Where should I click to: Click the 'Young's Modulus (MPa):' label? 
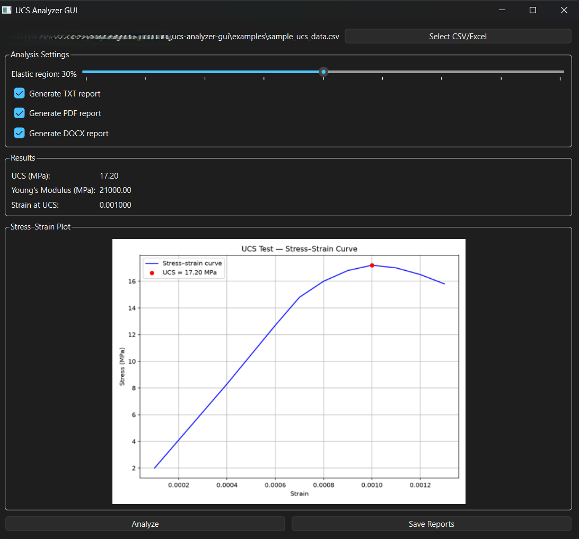pyautogui.click(x=53, y=190)
